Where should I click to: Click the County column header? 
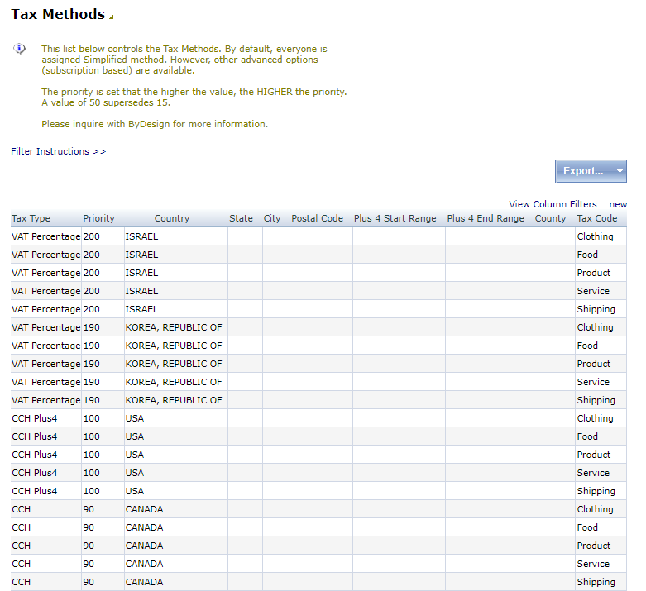(550, 218)
